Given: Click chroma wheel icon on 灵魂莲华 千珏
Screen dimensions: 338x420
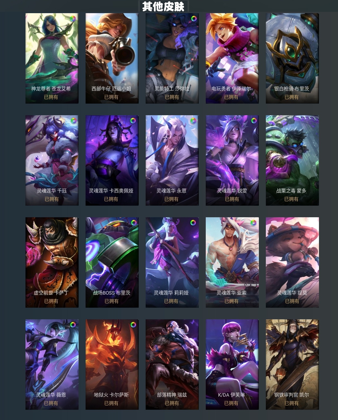Looking at the screenshot, I should [x=74, y=121].
